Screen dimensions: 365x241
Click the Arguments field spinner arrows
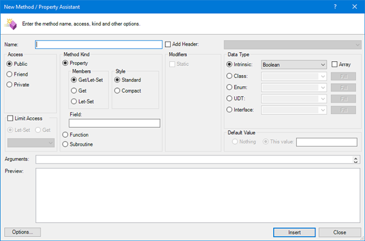[x=355, y=160]
